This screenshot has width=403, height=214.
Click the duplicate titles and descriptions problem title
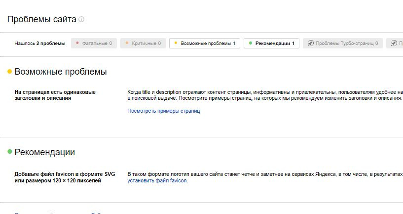point(55,95)
